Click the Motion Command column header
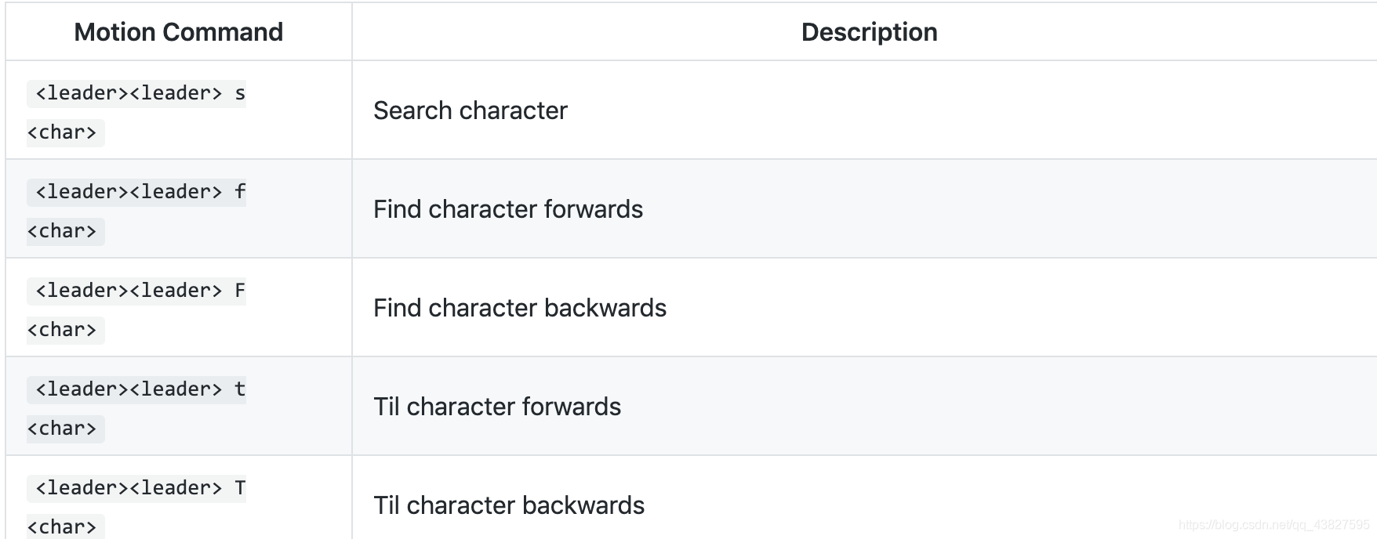Viewport: 1377px width, 539px height. 178,32
